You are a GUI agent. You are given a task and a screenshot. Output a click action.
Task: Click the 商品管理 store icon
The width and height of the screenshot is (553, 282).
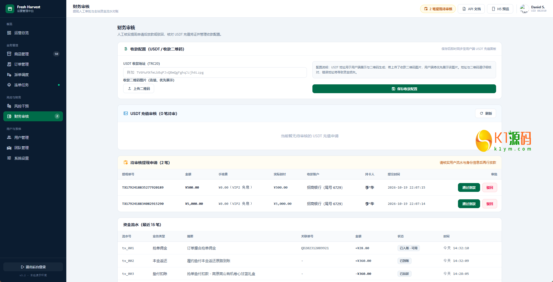tap(9, 54)
